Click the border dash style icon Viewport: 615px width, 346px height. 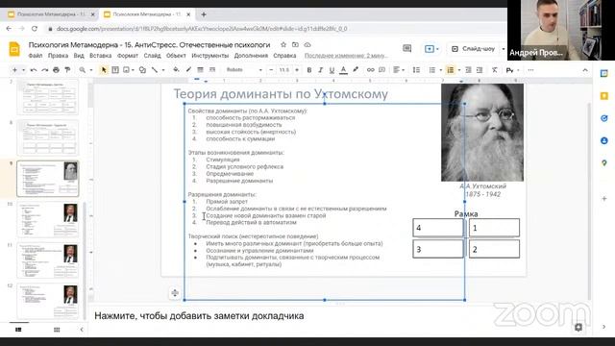pos(212,70)
